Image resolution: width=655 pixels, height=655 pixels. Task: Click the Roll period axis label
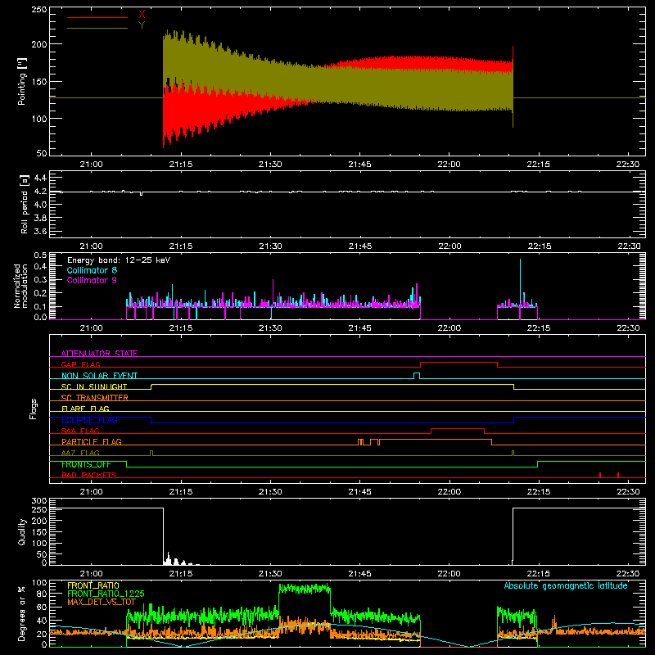24,204
